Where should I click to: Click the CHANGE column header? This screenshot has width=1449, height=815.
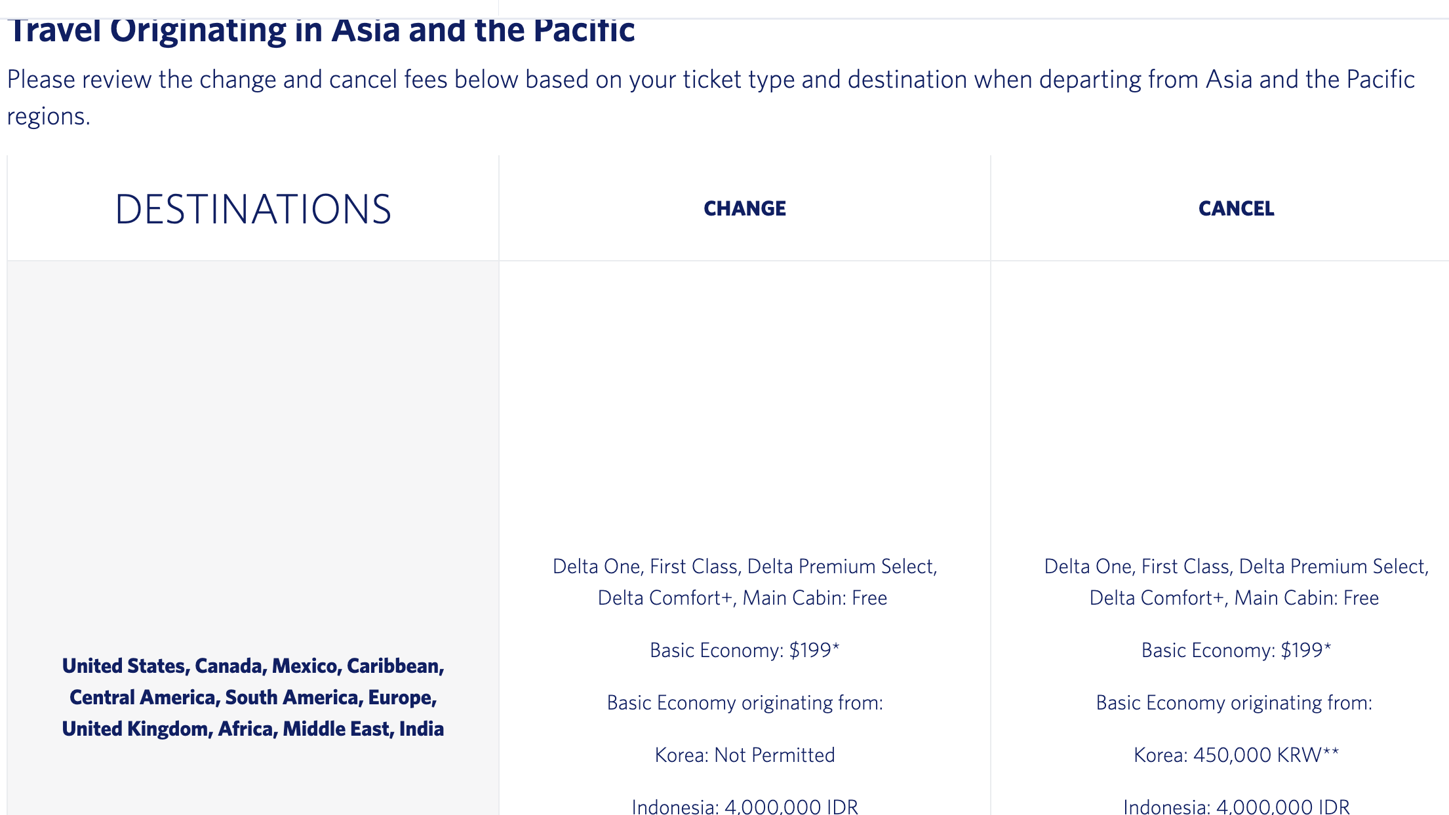[745, 208]
